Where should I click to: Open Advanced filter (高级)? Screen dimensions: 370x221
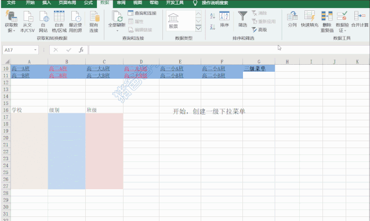(x=259, y=30)
